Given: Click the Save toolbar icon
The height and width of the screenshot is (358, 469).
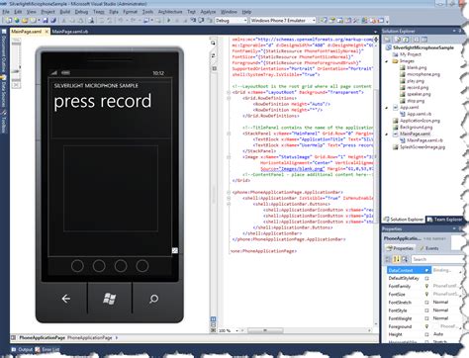Looking at the screenshot, I should tap(46, 21).
